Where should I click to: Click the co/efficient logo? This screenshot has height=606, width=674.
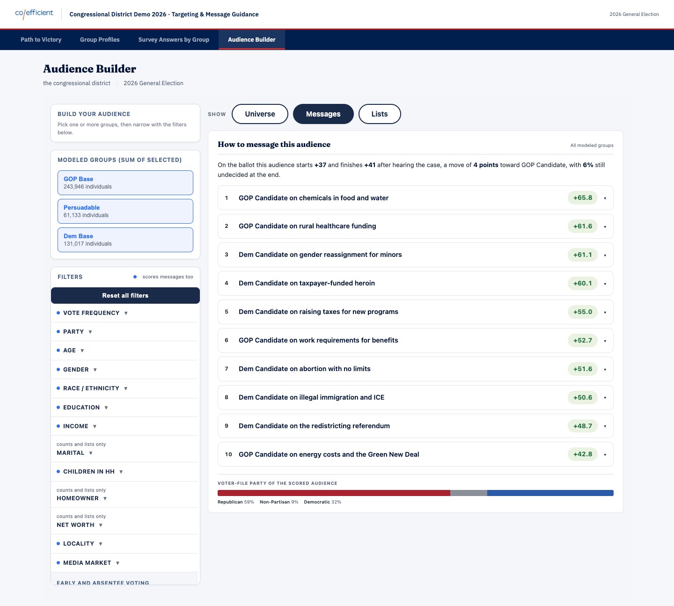pos(34,14)
